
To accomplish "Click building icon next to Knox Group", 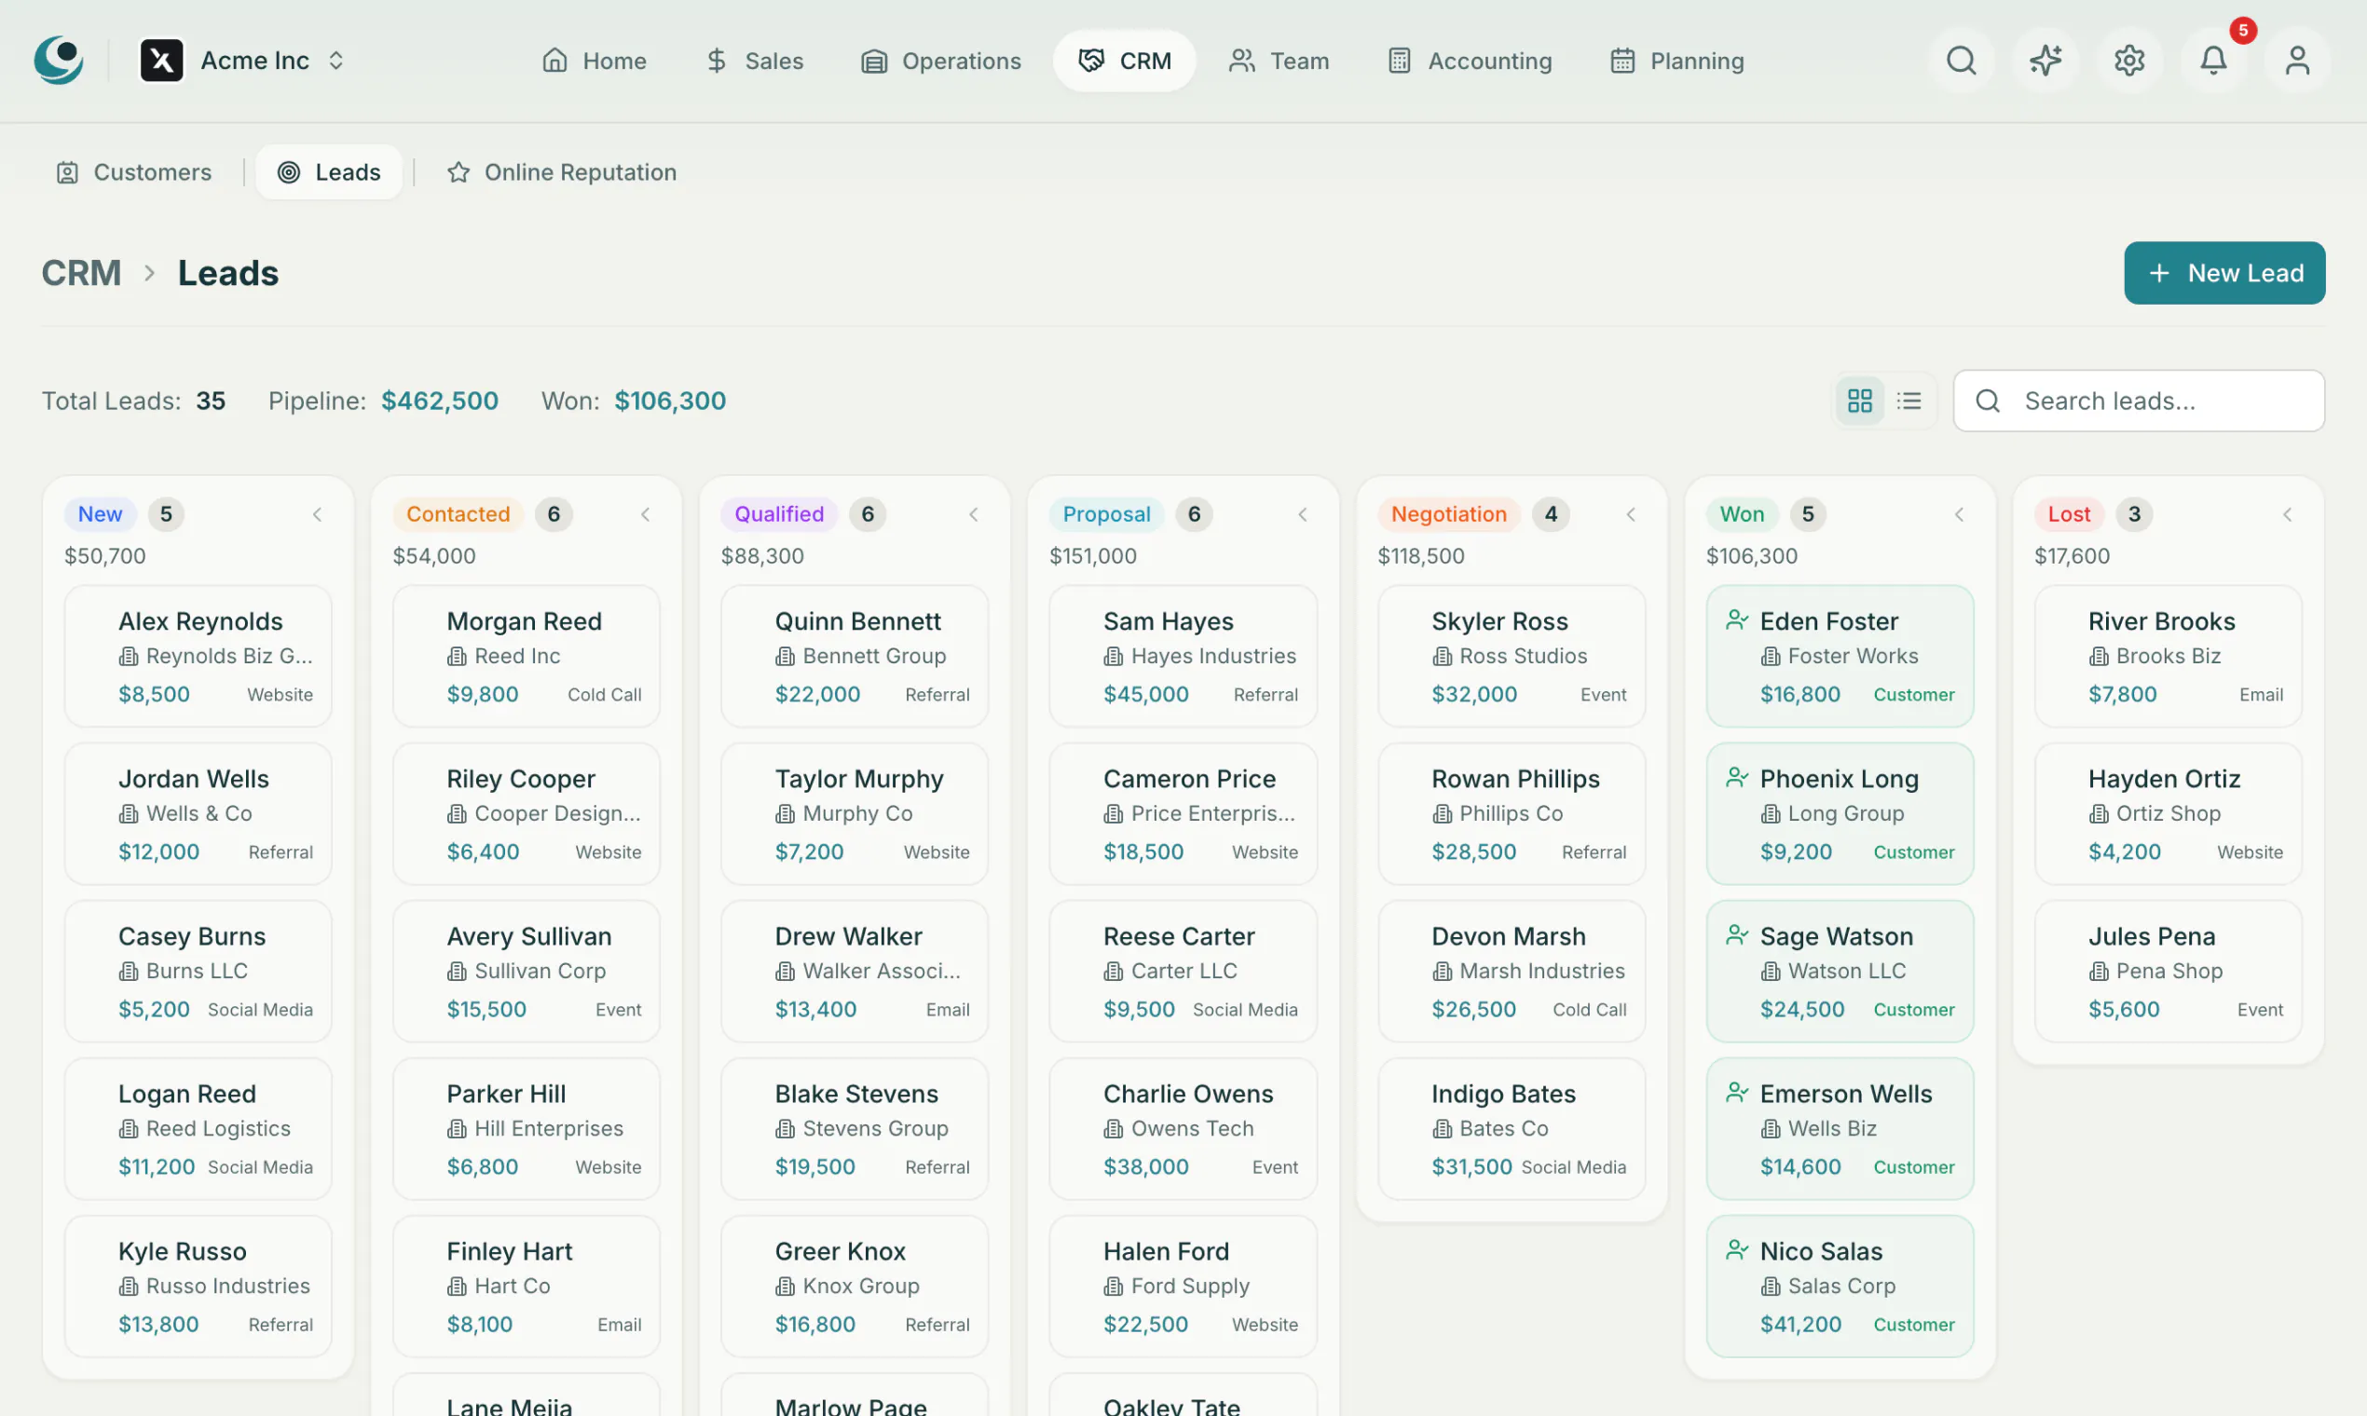I will tap(786, 1287).
